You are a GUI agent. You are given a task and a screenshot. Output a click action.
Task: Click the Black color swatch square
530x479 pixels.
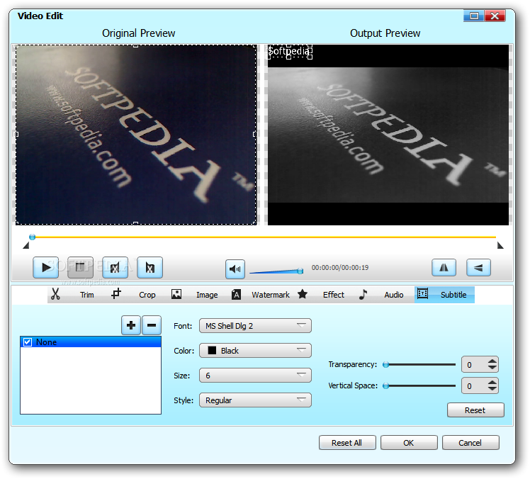pyautogui.click(x=212, y=351)
